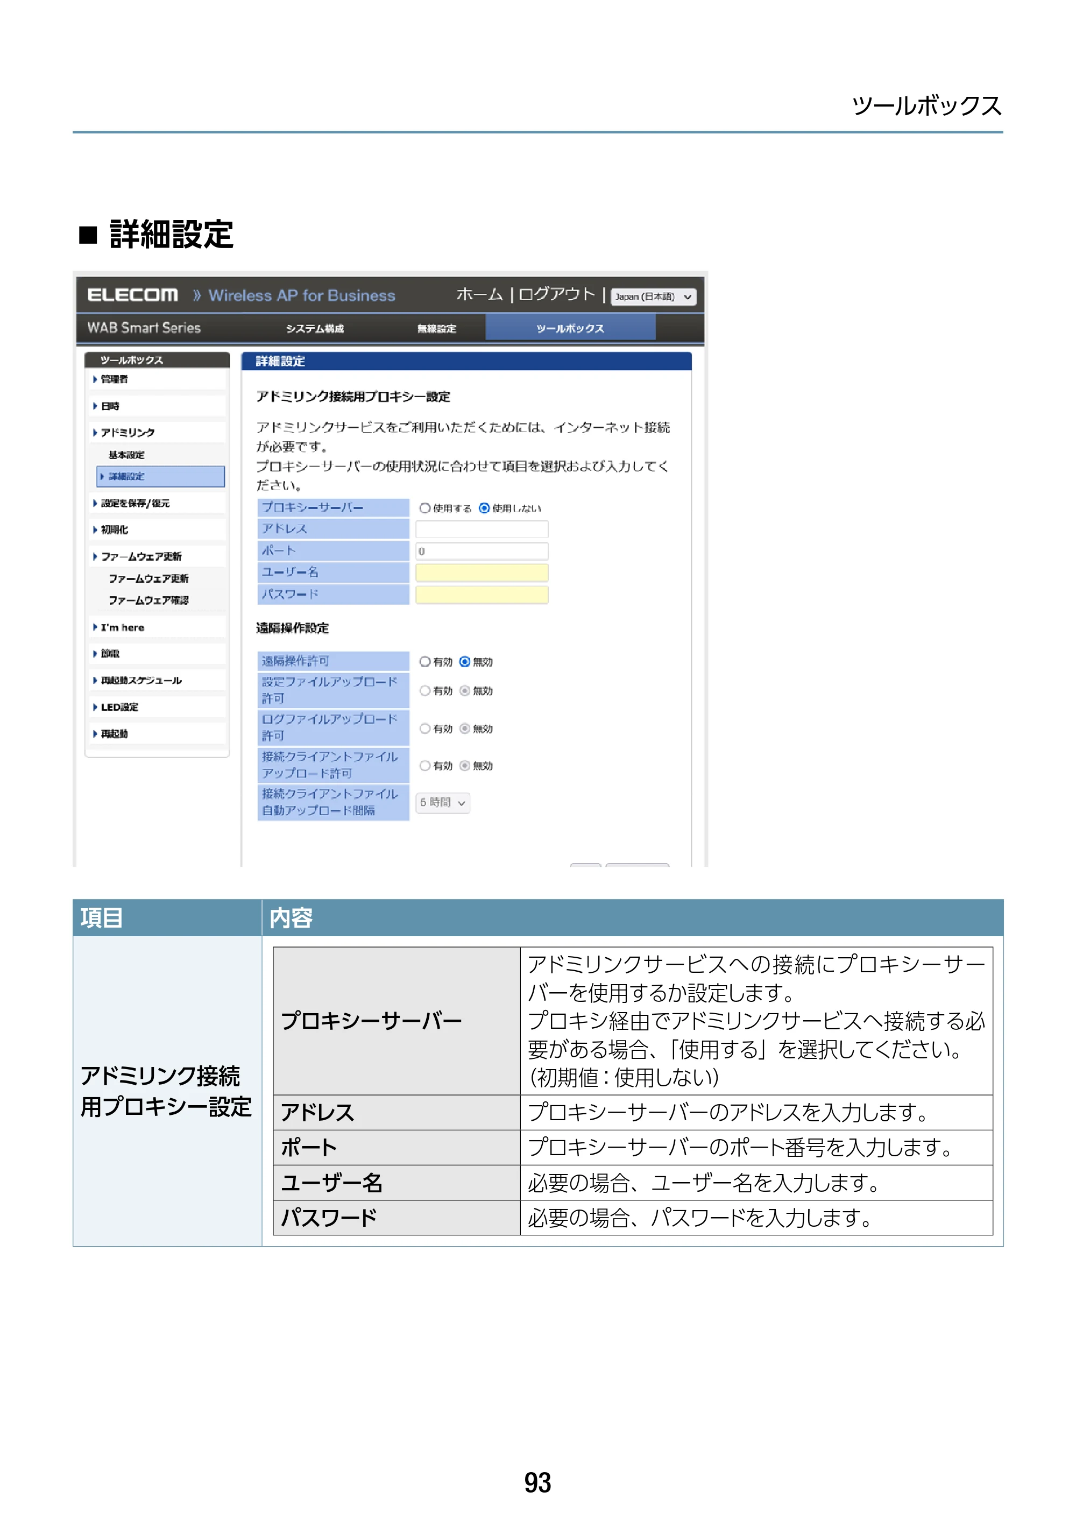This screenshot has width=1076, height=1527.
Task: Click the パスワード input field
Action: pyautogui.click(x=482, y=595)
